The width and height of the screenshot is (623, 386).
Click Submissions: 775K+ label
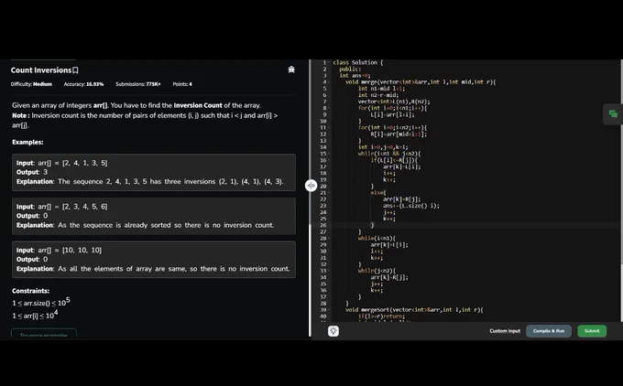click(x=137, y=84)
